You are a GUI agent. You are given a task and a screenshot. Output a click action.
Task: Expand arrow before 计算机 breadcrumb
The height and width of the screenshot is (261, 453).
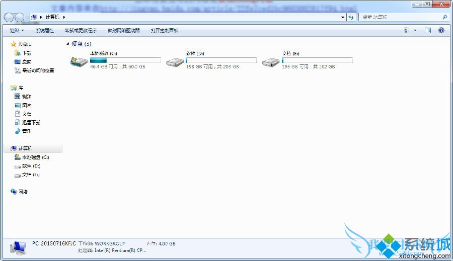[x=41, y=17]
